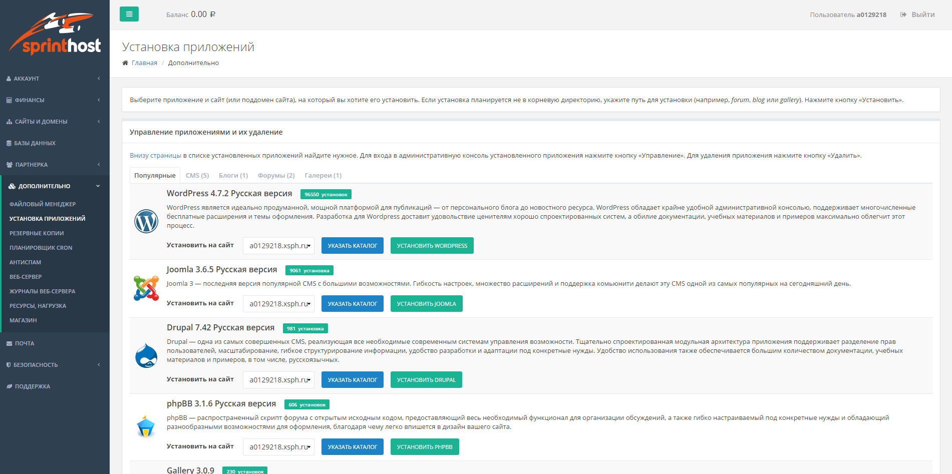Click Установить phpBB button
This screenshot has width=952, height=474.
[x=425, y=447]
